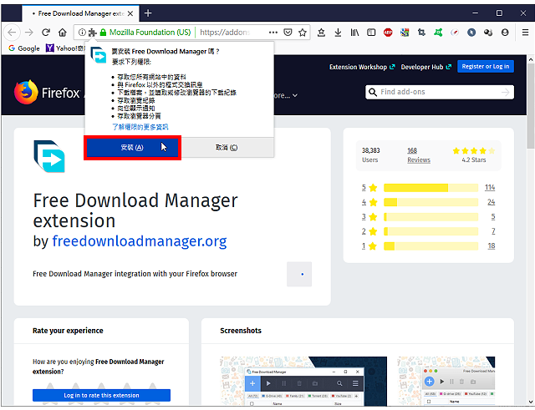
Task: Go forward with the forward arrow
Action: 29,33
